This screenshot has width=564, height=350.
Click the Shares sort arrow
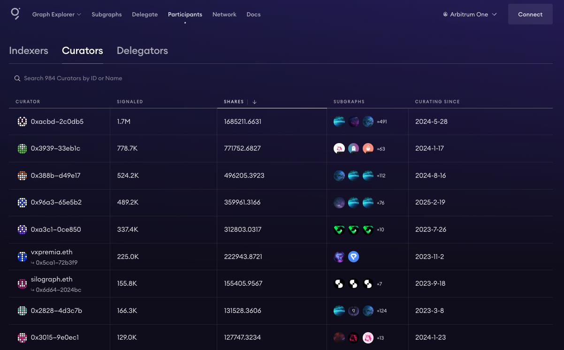tap(254, 102)
